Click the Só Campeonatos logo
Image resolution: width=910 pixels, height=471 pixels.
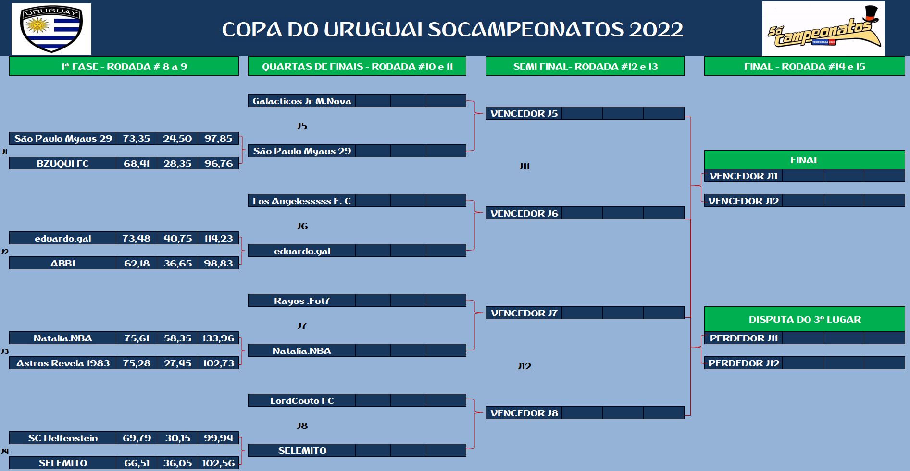[x=823, y=29]
